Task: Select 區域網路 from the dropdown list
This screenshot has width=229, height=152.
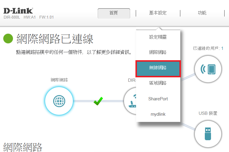Action: [158, 83]
